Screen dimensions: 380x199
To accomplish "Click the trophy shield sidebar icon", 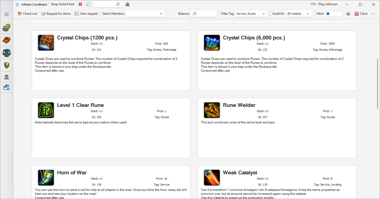I will (7, 65).
